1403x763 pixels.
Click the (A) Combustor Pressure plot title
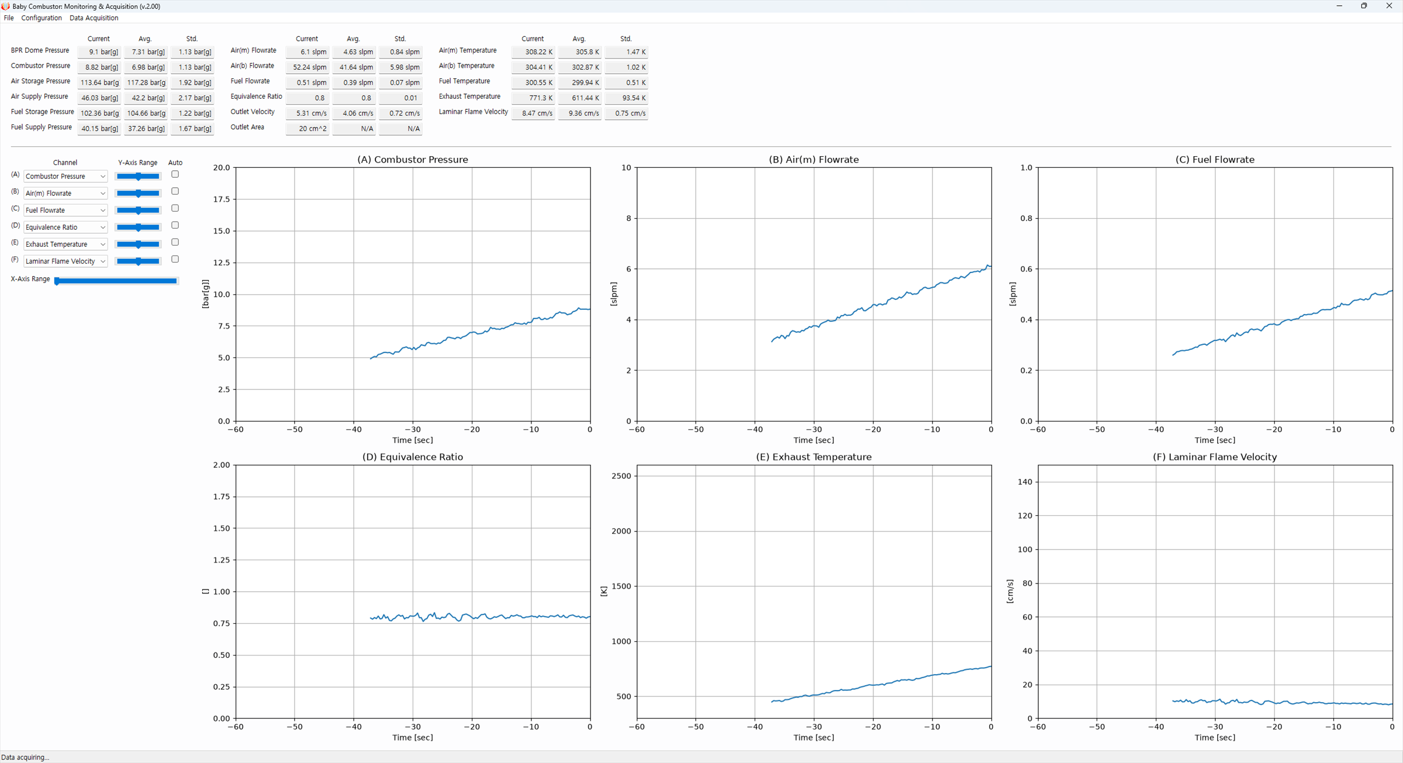(x=413, y=160)
